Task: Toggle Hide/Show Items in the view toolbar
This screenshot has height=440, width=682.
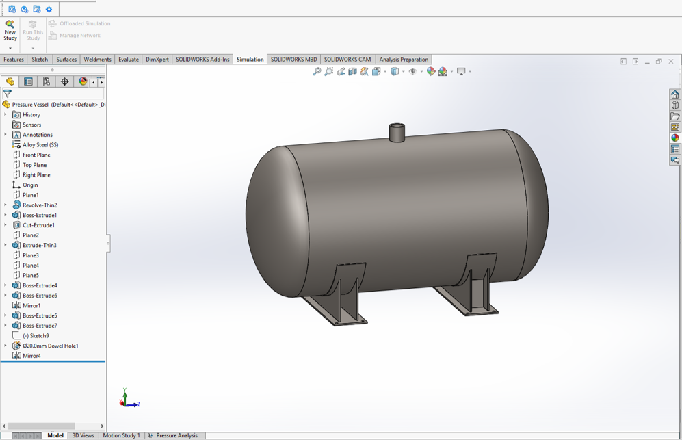Action: click(x=412, y=72)
